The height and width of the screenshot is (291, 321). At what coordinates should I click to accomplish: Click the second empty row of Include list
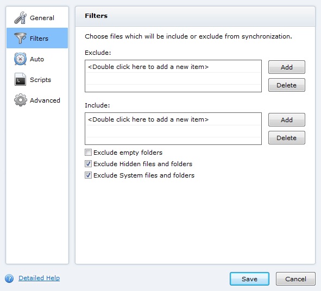tap(173, 131)
